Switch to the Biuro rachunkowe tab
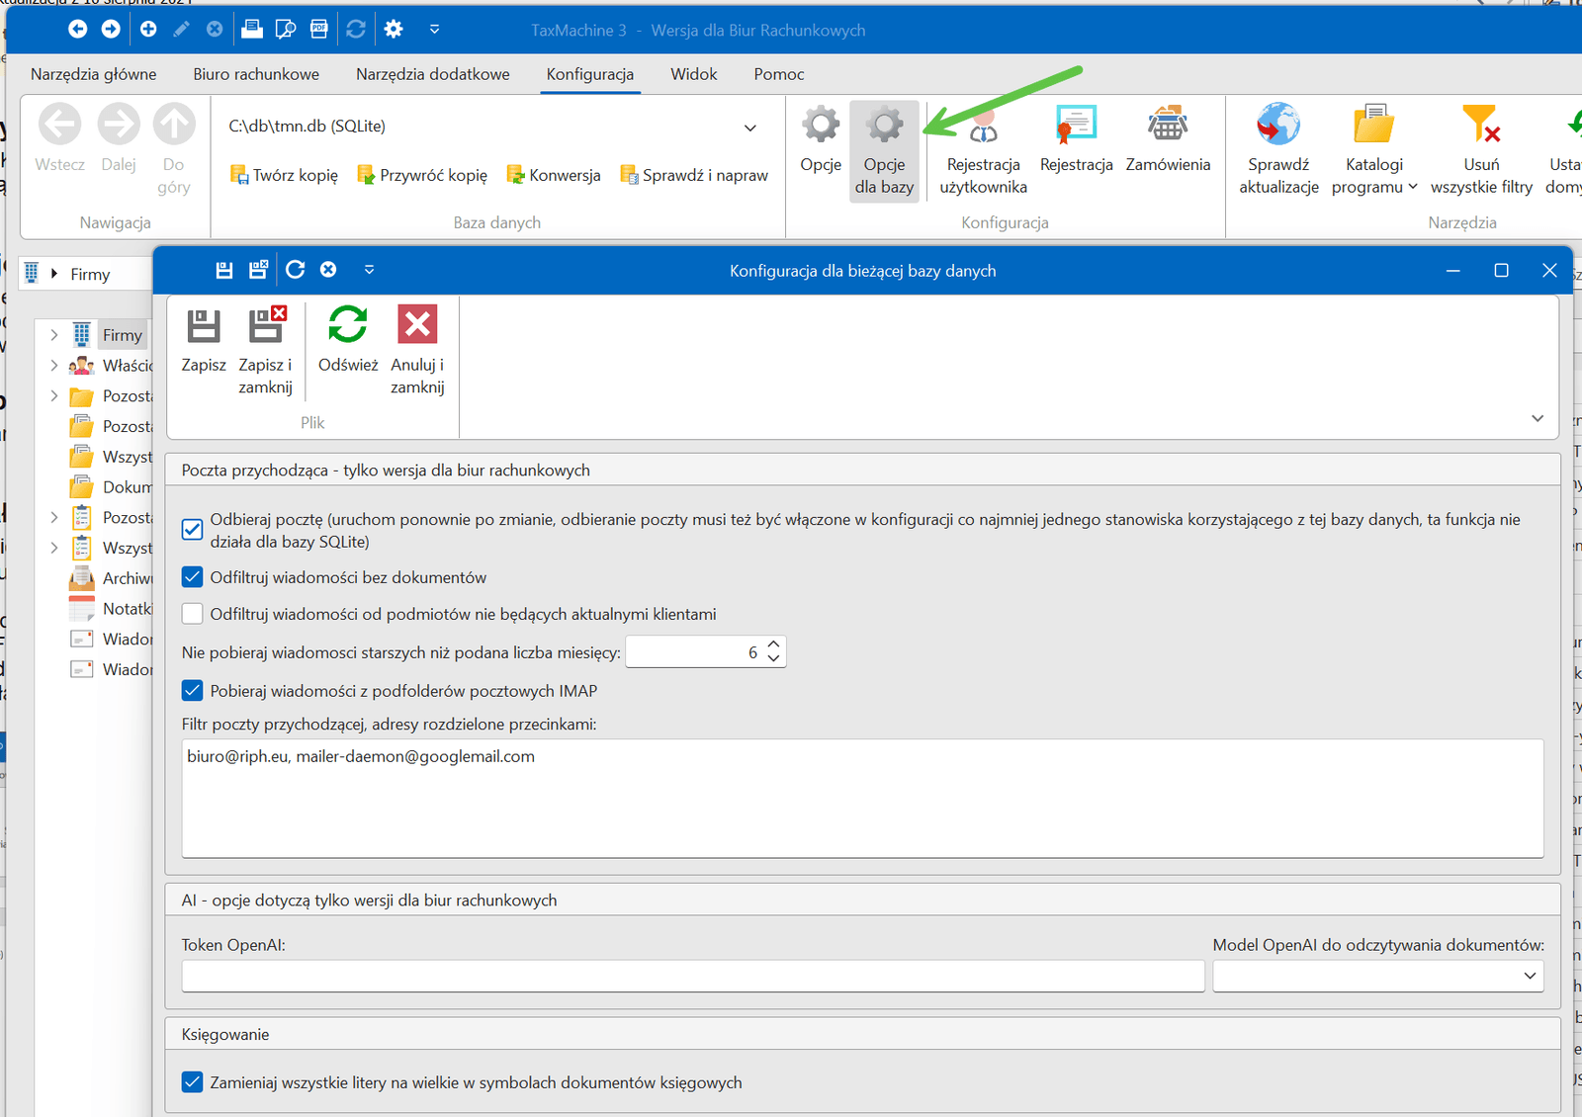 [256, 74]
